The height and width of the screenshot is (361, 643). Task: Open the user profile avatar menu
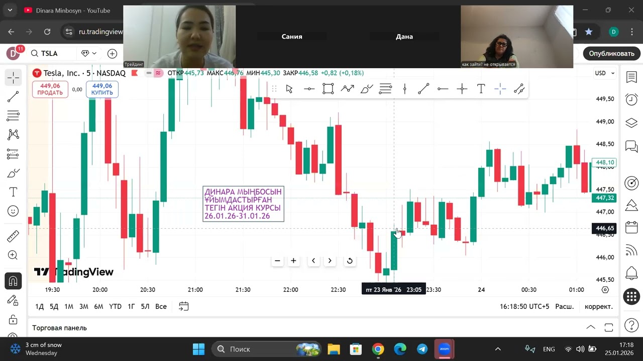(x=13, y=53)
